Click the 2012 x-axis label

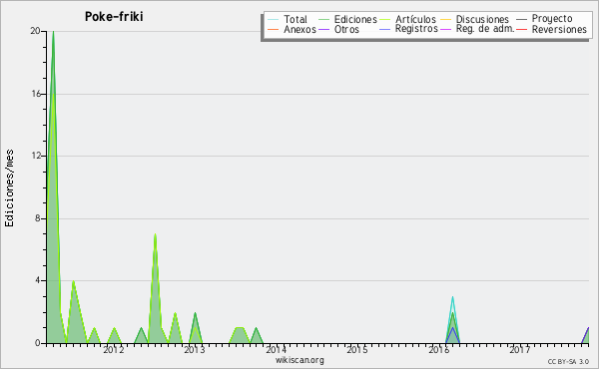pyautogui.click(x=114, y=349)
